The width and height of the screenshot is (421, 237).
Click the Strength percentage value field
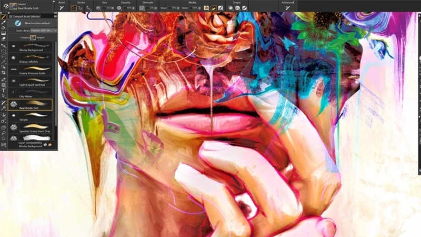(151, 8)
